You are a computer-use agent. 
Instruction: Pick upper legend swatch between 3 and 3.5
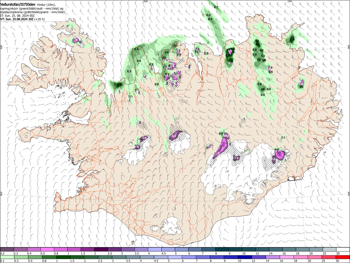tap(128, 249)
